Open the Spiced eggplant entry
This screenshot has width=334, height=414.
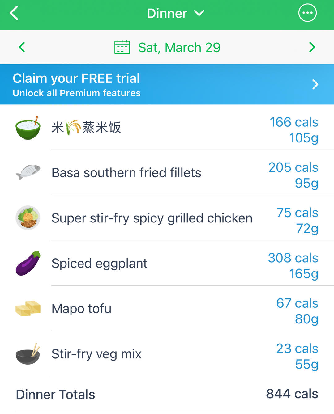[x=99, y=264]
